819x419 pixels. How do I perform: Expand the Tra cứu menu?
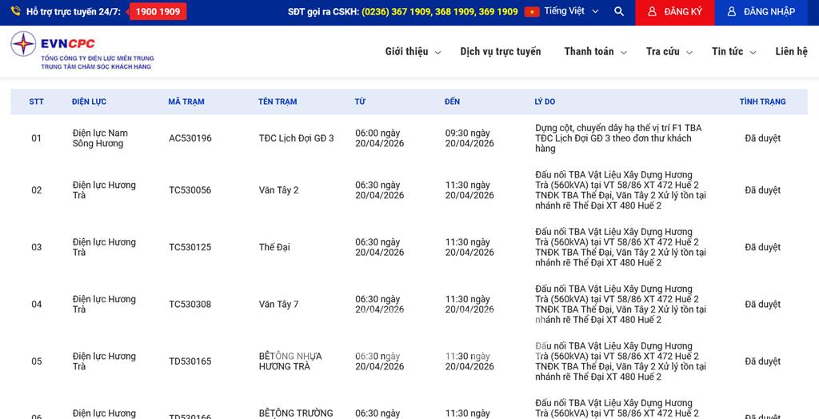[x=668, y=52]
